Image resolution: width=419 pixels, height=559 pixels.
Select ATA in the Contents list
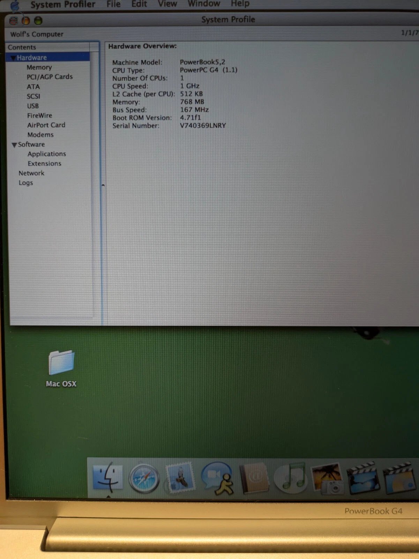[x=33, y=87]
